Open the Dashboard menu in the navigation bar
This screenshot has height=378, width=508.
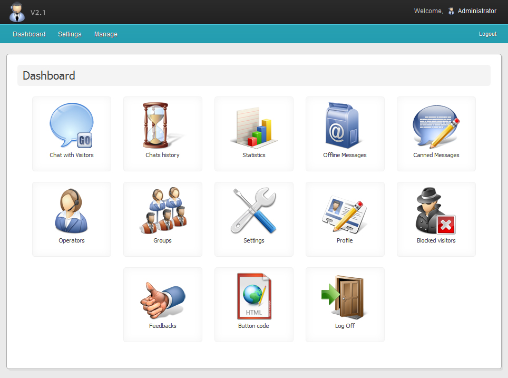(29, 34)
